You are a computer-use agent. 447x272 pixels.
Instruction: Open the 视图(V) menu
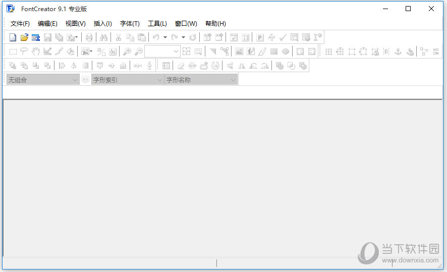(x=75, y=23)
